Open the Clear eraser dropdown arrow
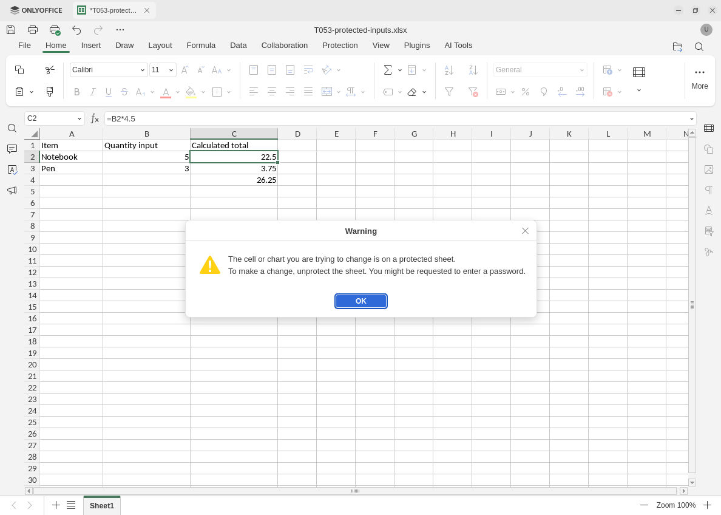Viewport: 721px width, 515px height. (x=424, y=92)
